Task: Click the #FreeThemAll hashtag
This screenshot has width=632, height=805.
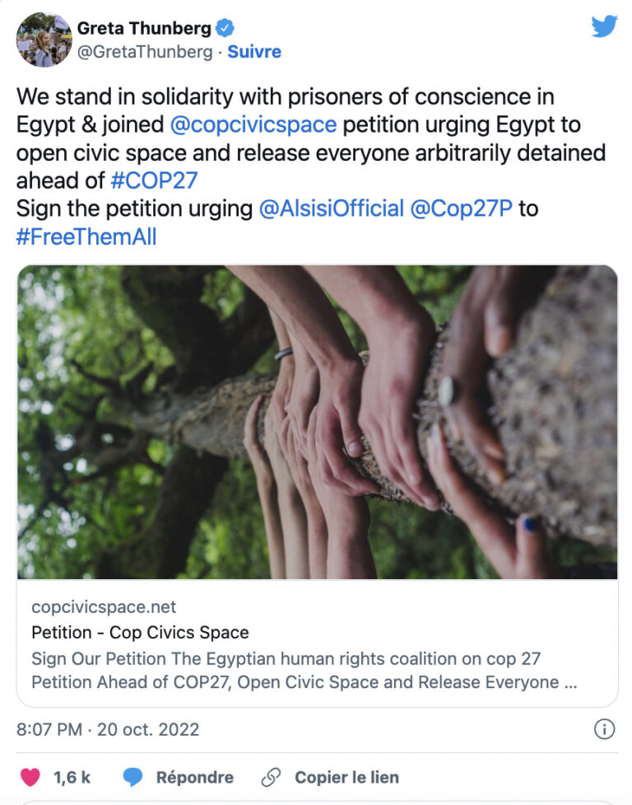Action: 86,236
